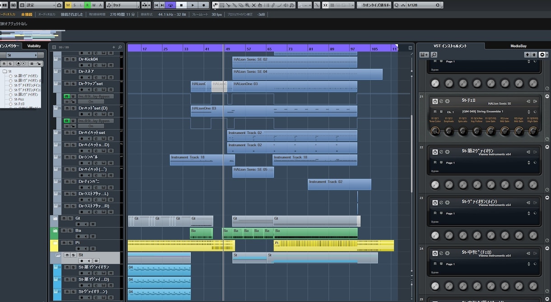Click the Stop transport button
The height and width of the screenshot is (302, 551).
click(181, 5)
